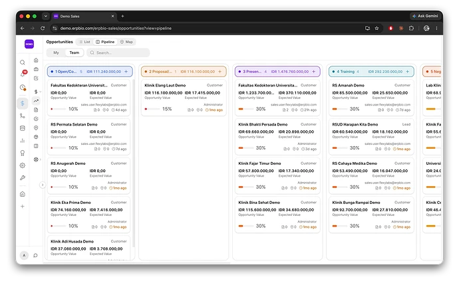Focus the Search opportunities field
Viewport: 459px width, 285px height.
(x=118, y=52)
